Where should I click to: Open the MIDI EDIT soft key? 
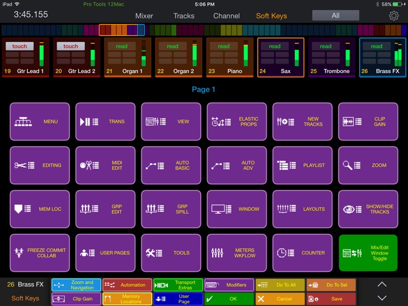[x=106, y=165]
